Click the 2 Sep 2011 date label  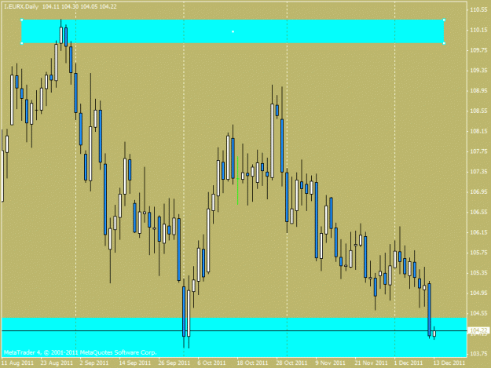[x=94, y=363]
